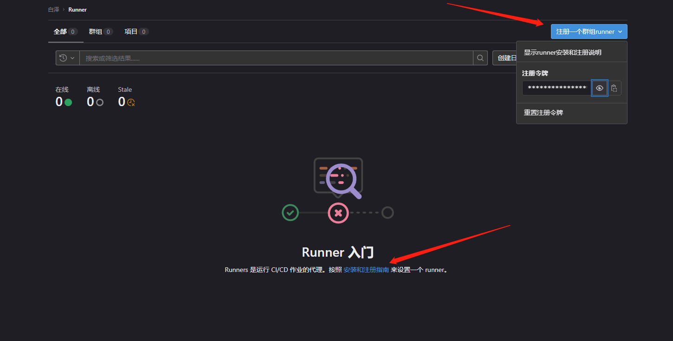This screenshot has width=673, height=341.
Task: Click the orange Stale clock icon
Action: (131, 102)
